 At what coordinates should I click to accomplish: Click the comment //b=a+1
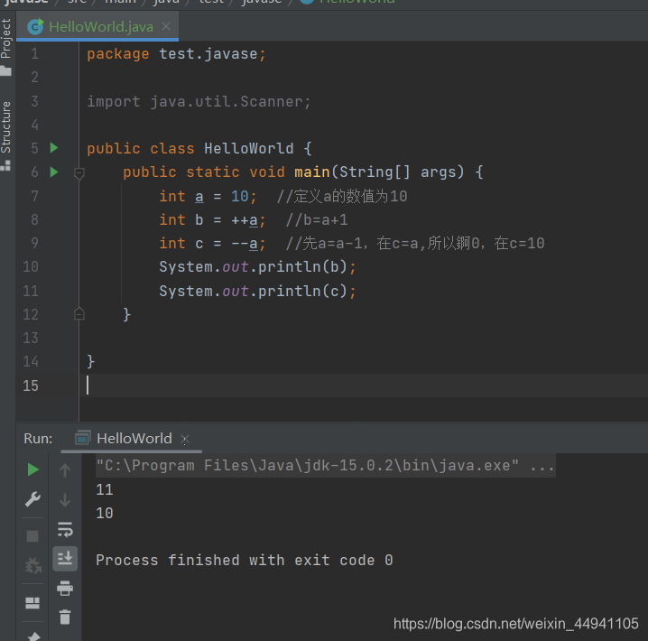click(317, 220)
